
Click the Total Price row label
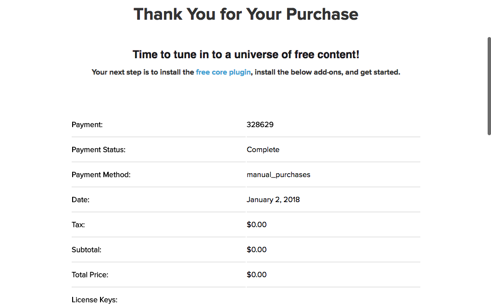(x=90, y=274)
